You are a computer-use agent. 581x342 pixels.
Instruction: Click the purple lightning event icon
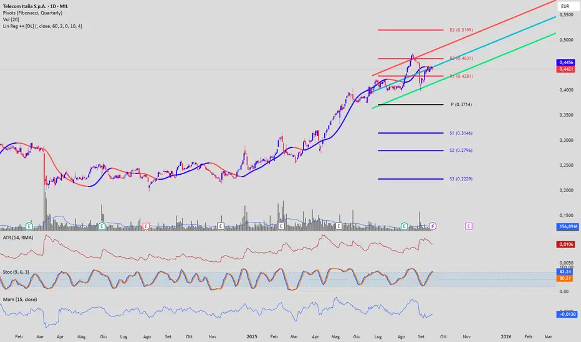click(433, 226)
